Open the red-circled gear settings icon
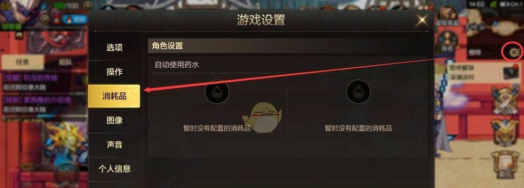The width and height of the screenshot is (524, 188). tap(514, 52)
